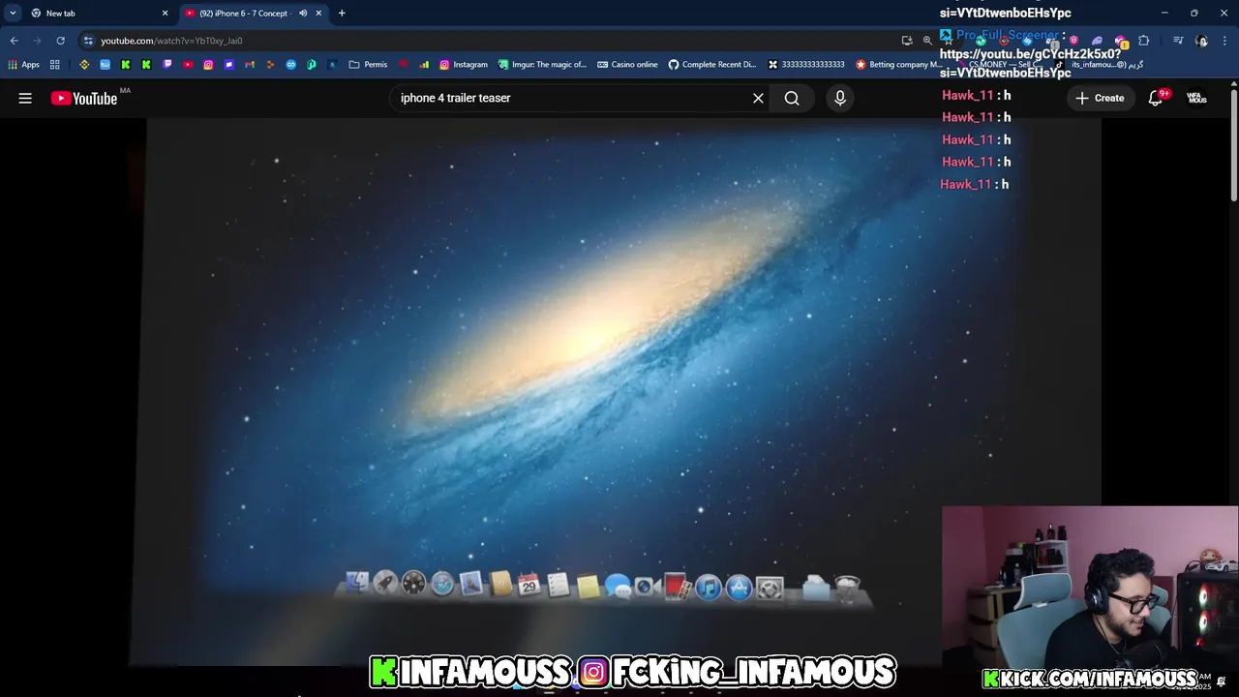Open the Permis bookmarks folder
This screenshot has height=697, width=1239.
tap(368, 65)
